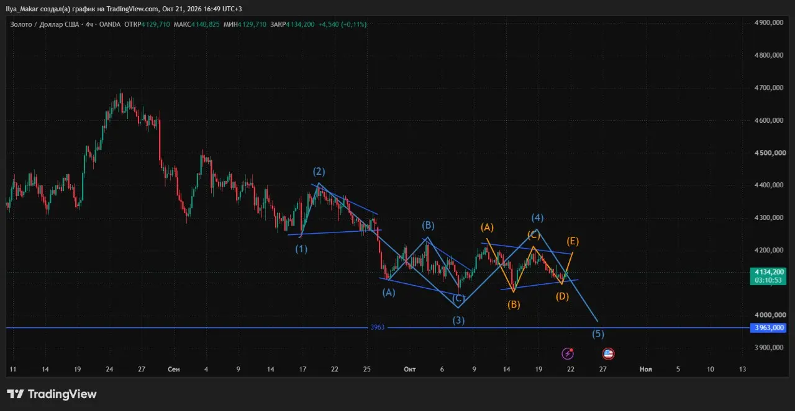This screenshot has width=795, height=411.
Task: Click the date 24 on the time axis
Action: pyautogui.click(x=109, y=369)
